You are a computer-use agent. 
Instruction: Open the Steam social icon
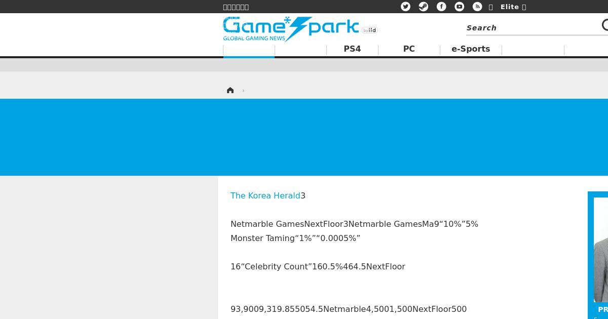click(x=423, y=7)
